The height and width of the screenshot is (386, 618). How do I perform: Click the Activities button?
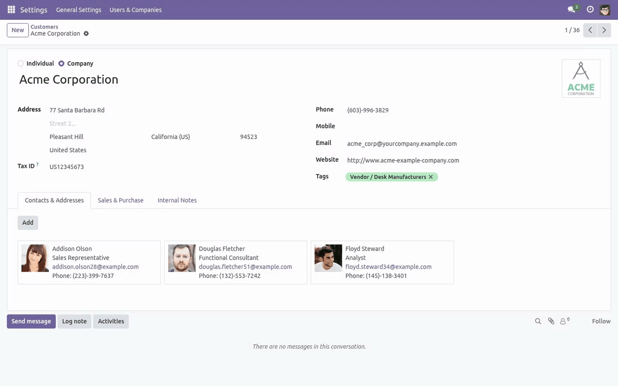(x=111, y=321)
